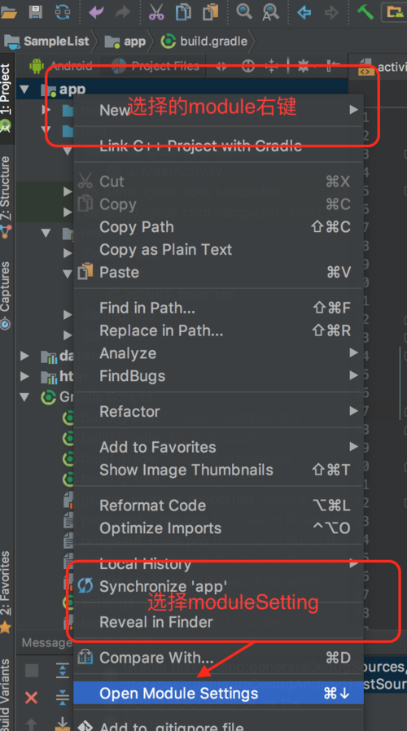Click the blue Back navigation arrow
Viewport: 407px width, 731px height.
[304, 12]
